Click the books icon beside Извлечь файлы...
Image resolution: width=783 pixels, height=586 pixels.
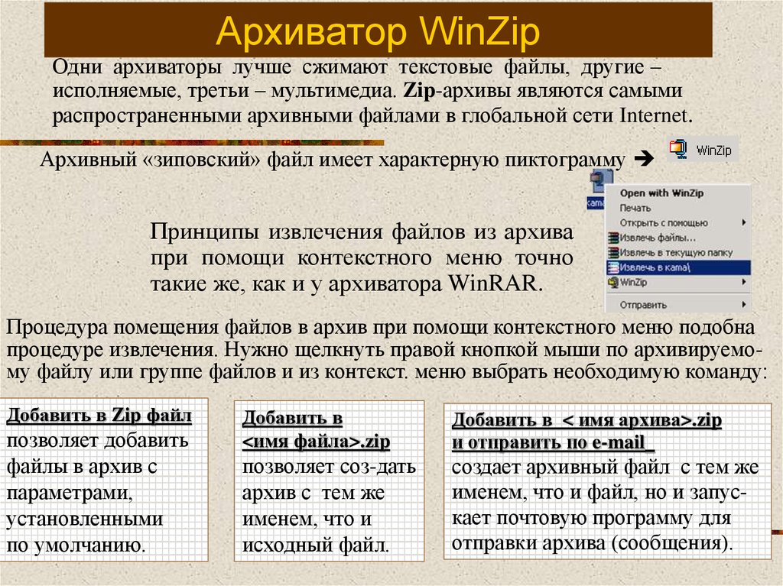613,238
